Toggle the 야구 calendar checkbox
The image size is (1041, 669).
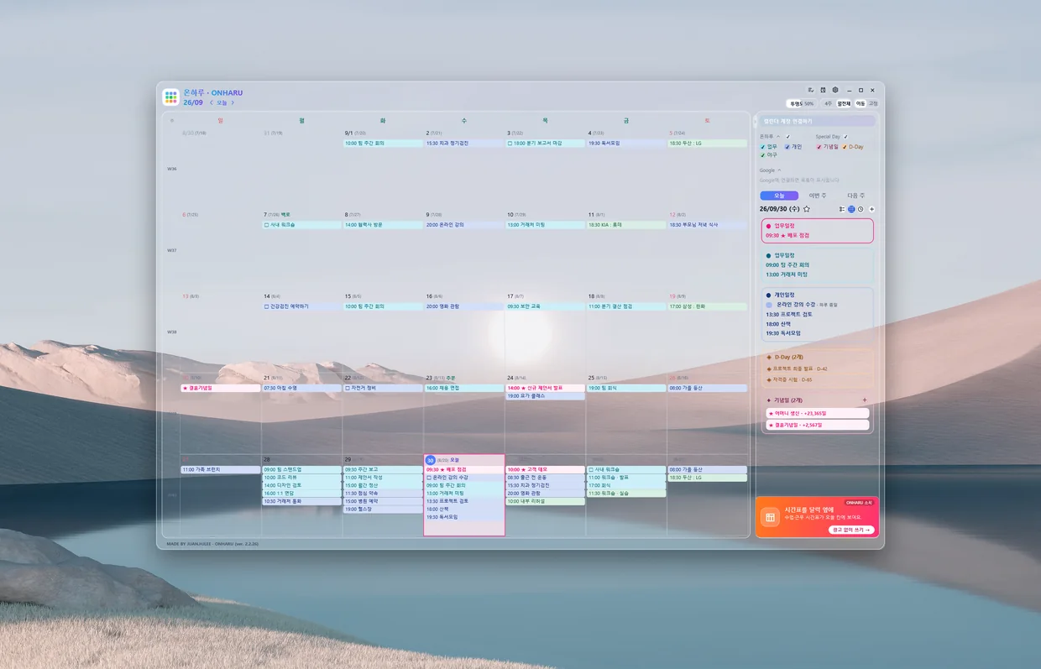(762, 155)
